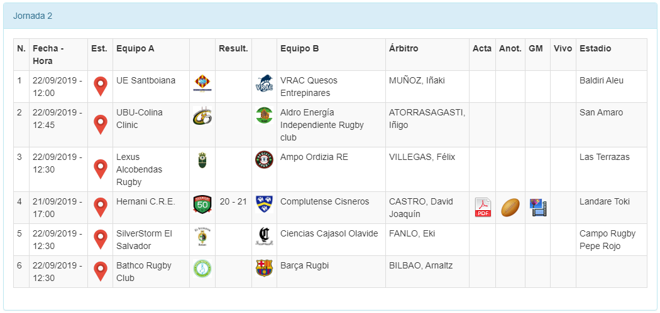Open the map pin for UE Santboiana match
This screenshot has width=660, height=313.
pyautogui.click(x=100, y=87)
